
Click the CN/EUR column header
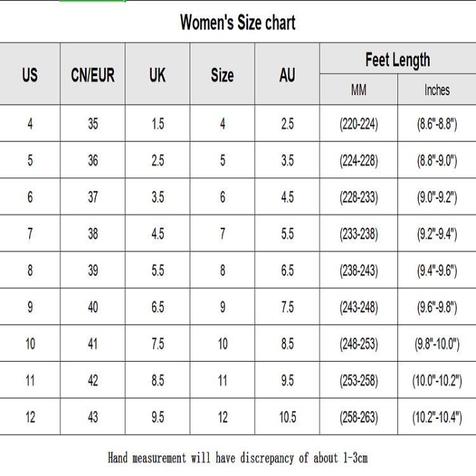point(93,75)
